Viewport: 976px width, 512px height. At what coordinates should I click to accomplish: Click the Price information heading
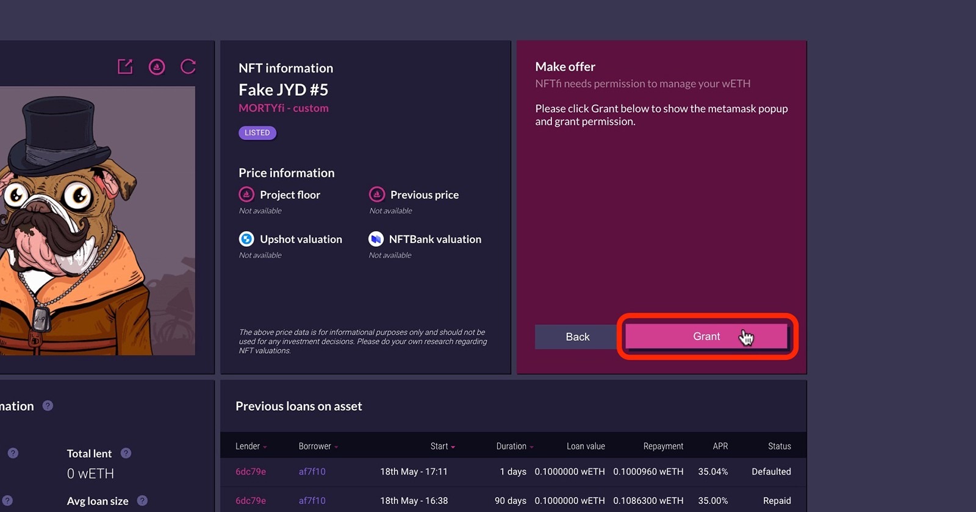pos(287,172)
